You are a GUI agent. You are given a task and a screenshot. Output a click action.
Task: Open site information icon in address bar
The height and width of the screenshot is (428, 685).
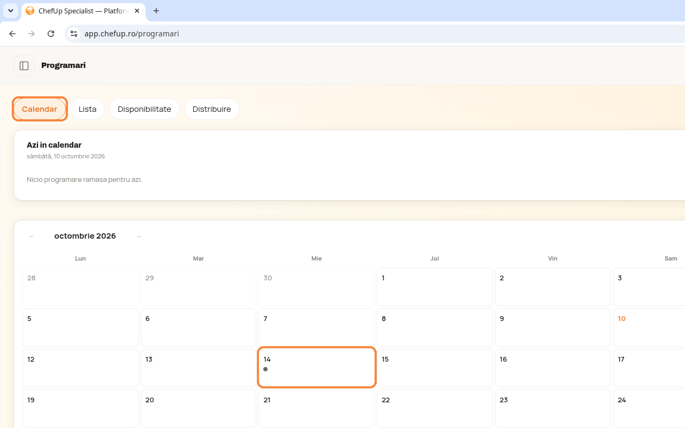(74, 34)
